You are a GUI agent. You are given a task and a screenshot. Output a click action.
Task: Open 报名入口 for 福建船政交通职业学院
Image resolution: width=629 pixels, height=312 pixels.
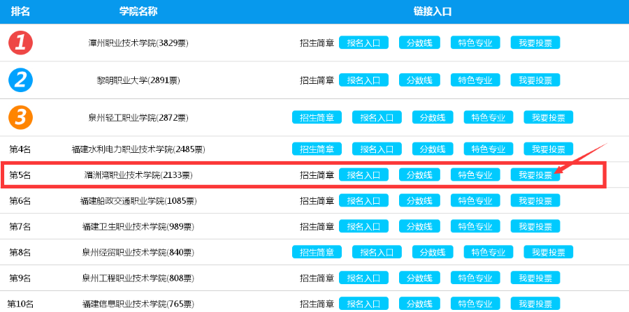[363, 200]
